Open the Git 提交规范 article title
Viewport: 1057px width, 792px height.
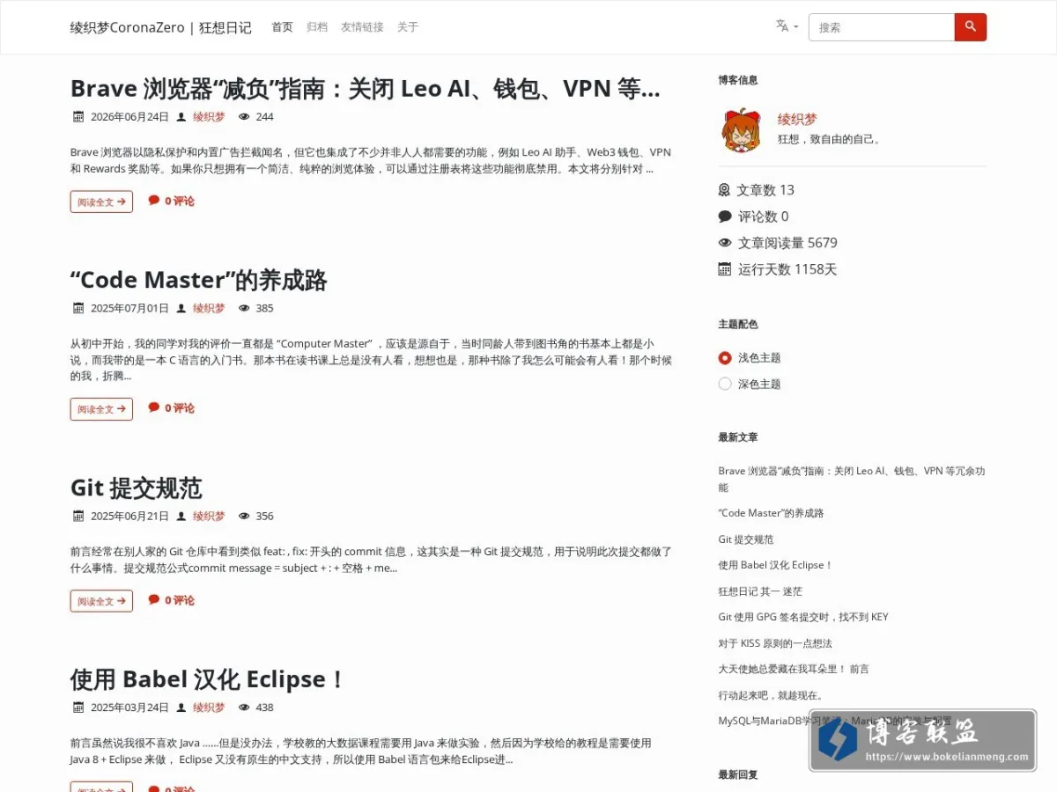coord(137,488)
